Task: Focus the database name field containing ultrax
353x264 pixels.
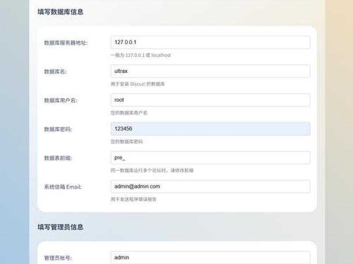Action: point(210,71)
